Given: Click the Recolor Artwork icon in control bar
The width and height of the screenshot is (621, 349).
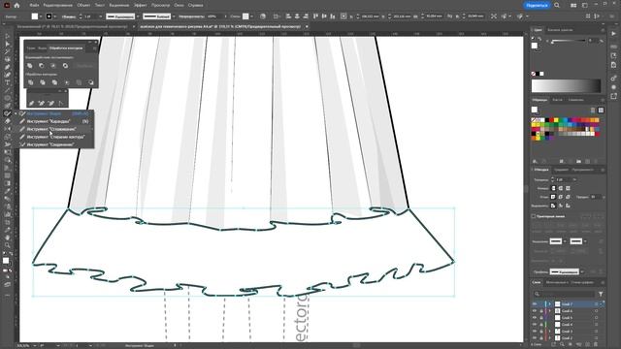Looking at the screenshot, I should tap(263, 16).
